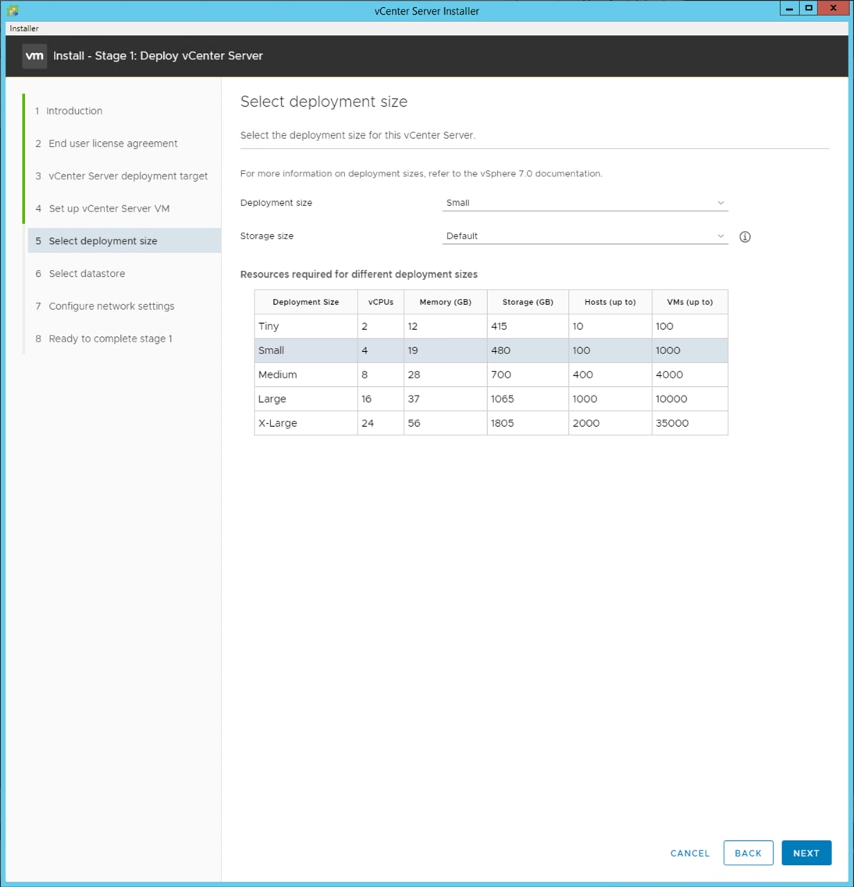Click the Resources required table heading
854x887 pixels.
359,275
